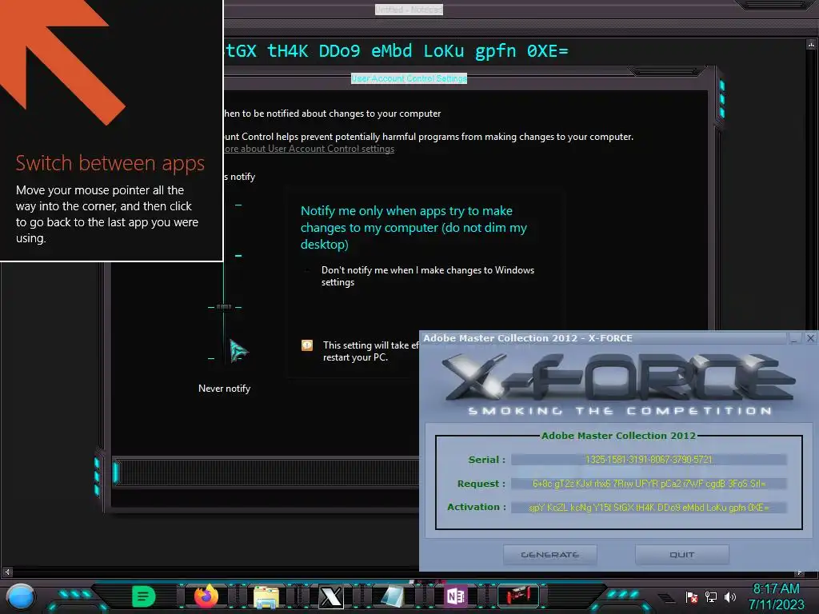Open the network tray icon
The width and height of the screenshot is (819, 614).
coord(711,596)
